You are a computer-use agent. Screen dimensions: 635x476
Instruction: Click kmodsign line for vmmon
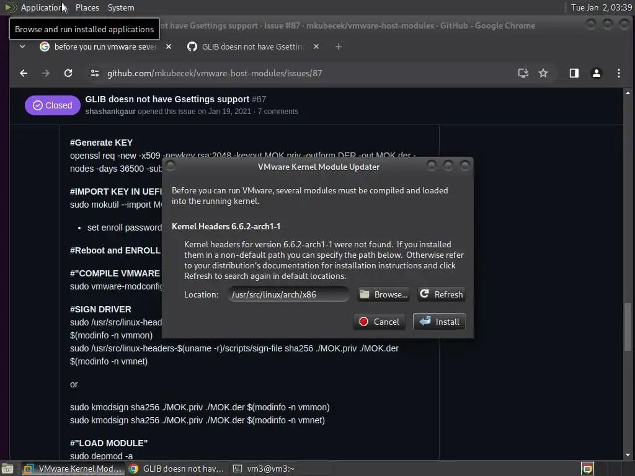coord(200,407)
